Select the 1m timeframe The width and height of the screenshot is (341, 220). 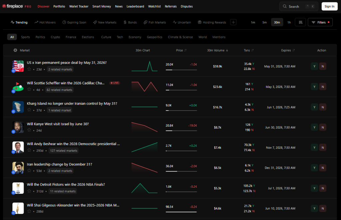253,22
